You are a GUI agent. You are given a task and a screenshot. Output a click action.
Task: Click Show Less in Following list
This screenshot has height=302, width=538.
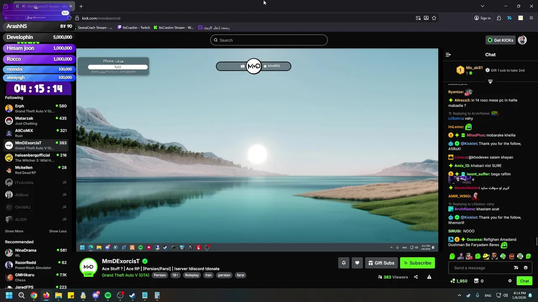(x=58, y=231)
